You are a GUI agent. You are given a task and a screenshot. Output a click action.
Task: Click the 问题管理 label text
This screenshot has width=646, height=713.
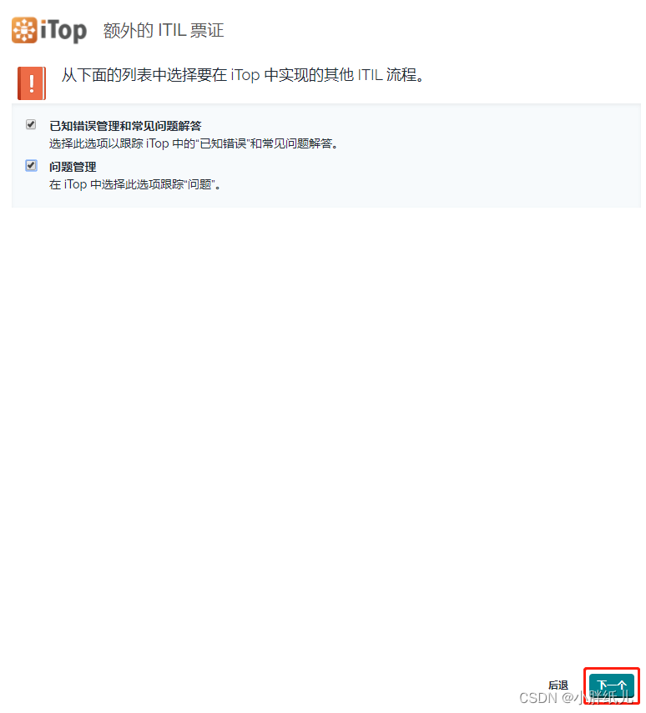[73, 167]
